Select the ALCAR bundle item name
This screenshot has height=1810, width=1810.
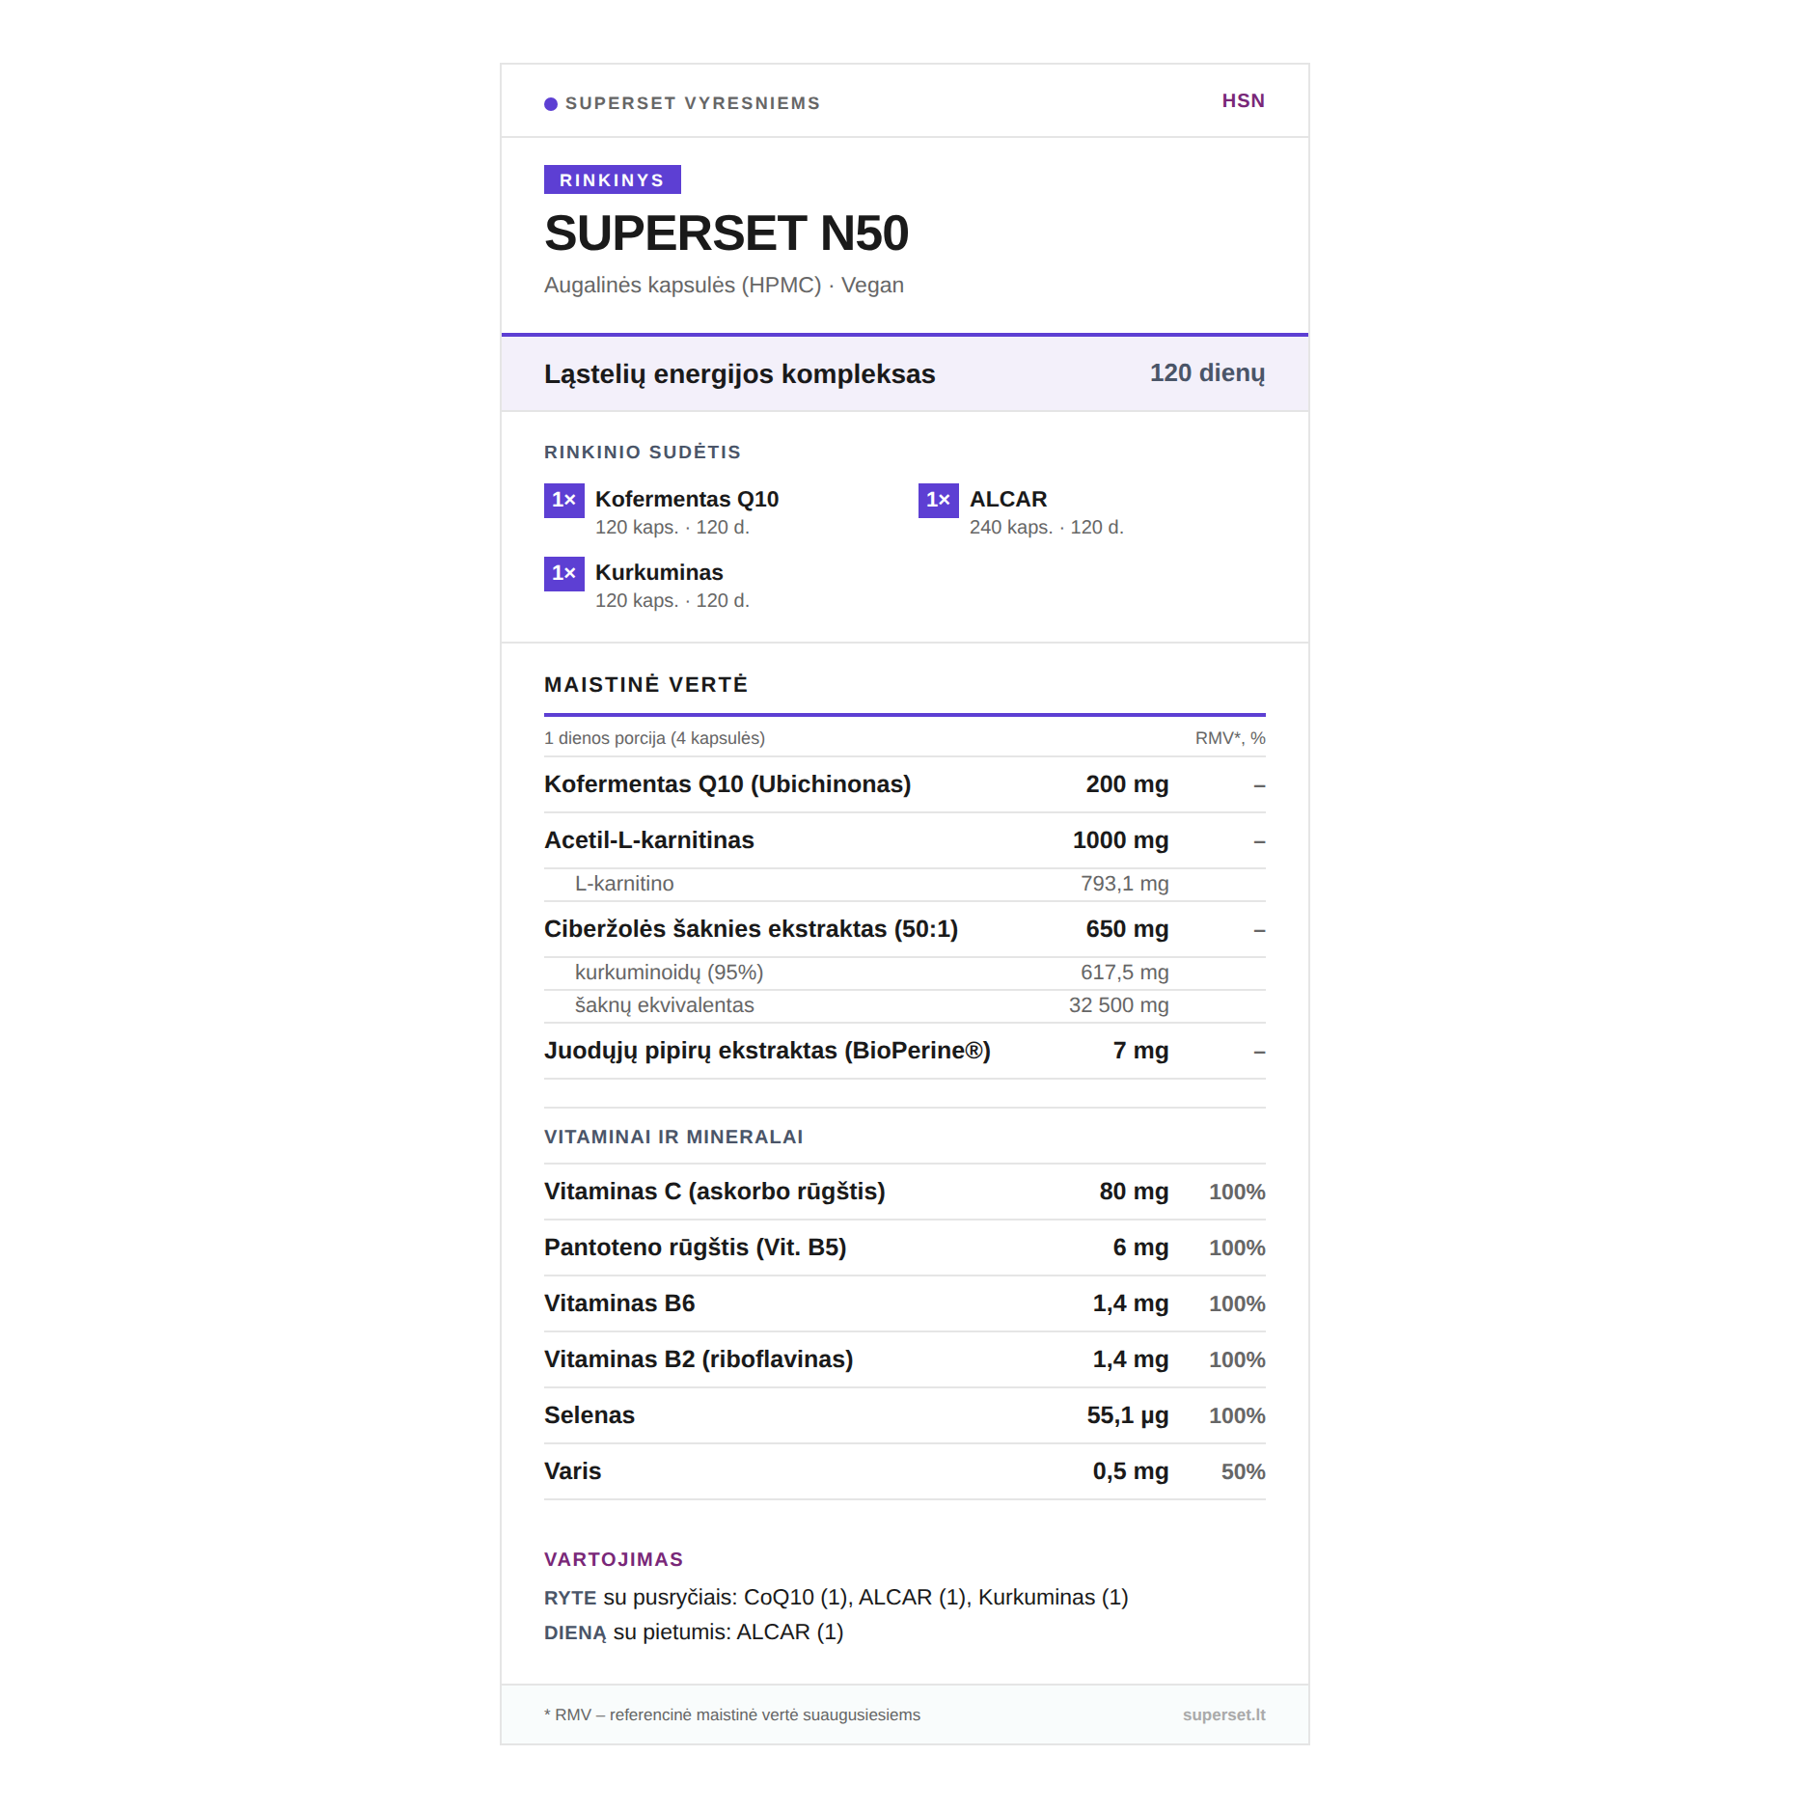tap(1007, 500)
